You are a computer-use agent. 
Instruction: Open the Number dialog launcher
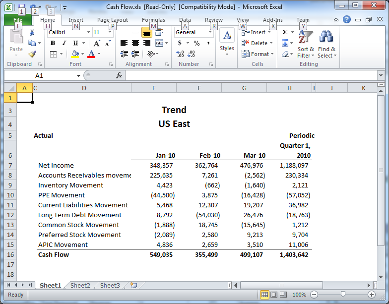tap(211, 64)
